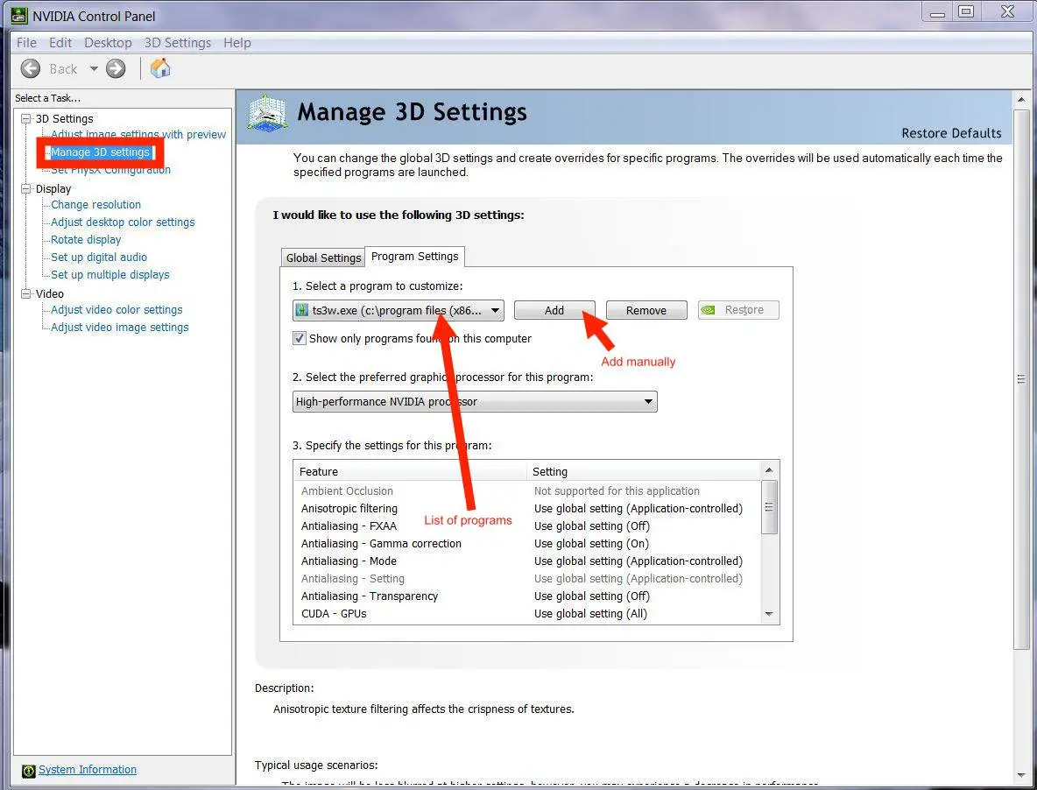Select Manage 3D settings tree item
The image size is (1037, 790).
click(x=100, y=152)
